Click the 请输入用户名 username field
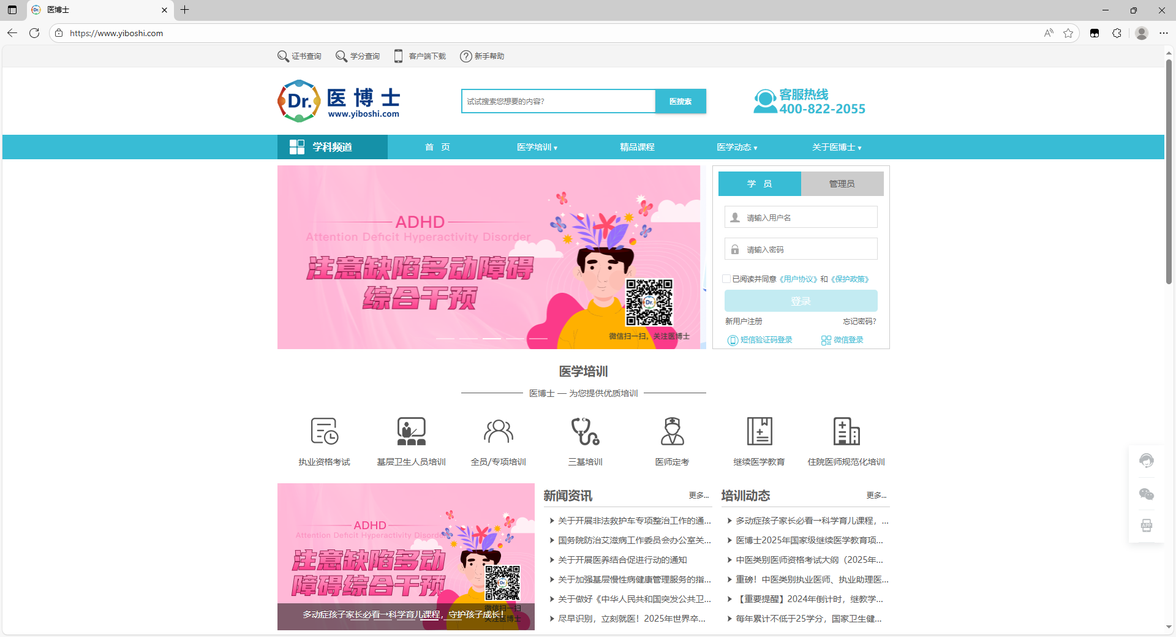1176x637 pixels. [x=809, y=217]
